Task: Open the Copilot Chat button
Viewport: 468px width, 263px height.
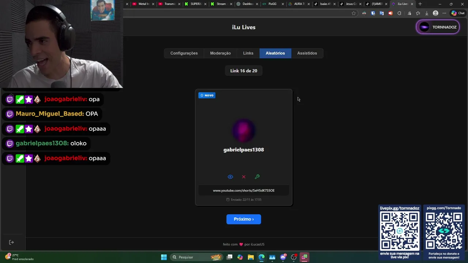Action: pyautogui.click(x=458, y=13)
